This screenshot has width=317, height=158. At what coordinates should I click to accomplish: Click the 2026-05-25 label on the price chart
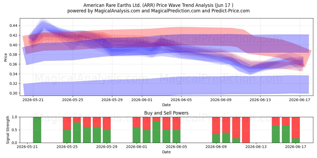(x=73, y=100)
